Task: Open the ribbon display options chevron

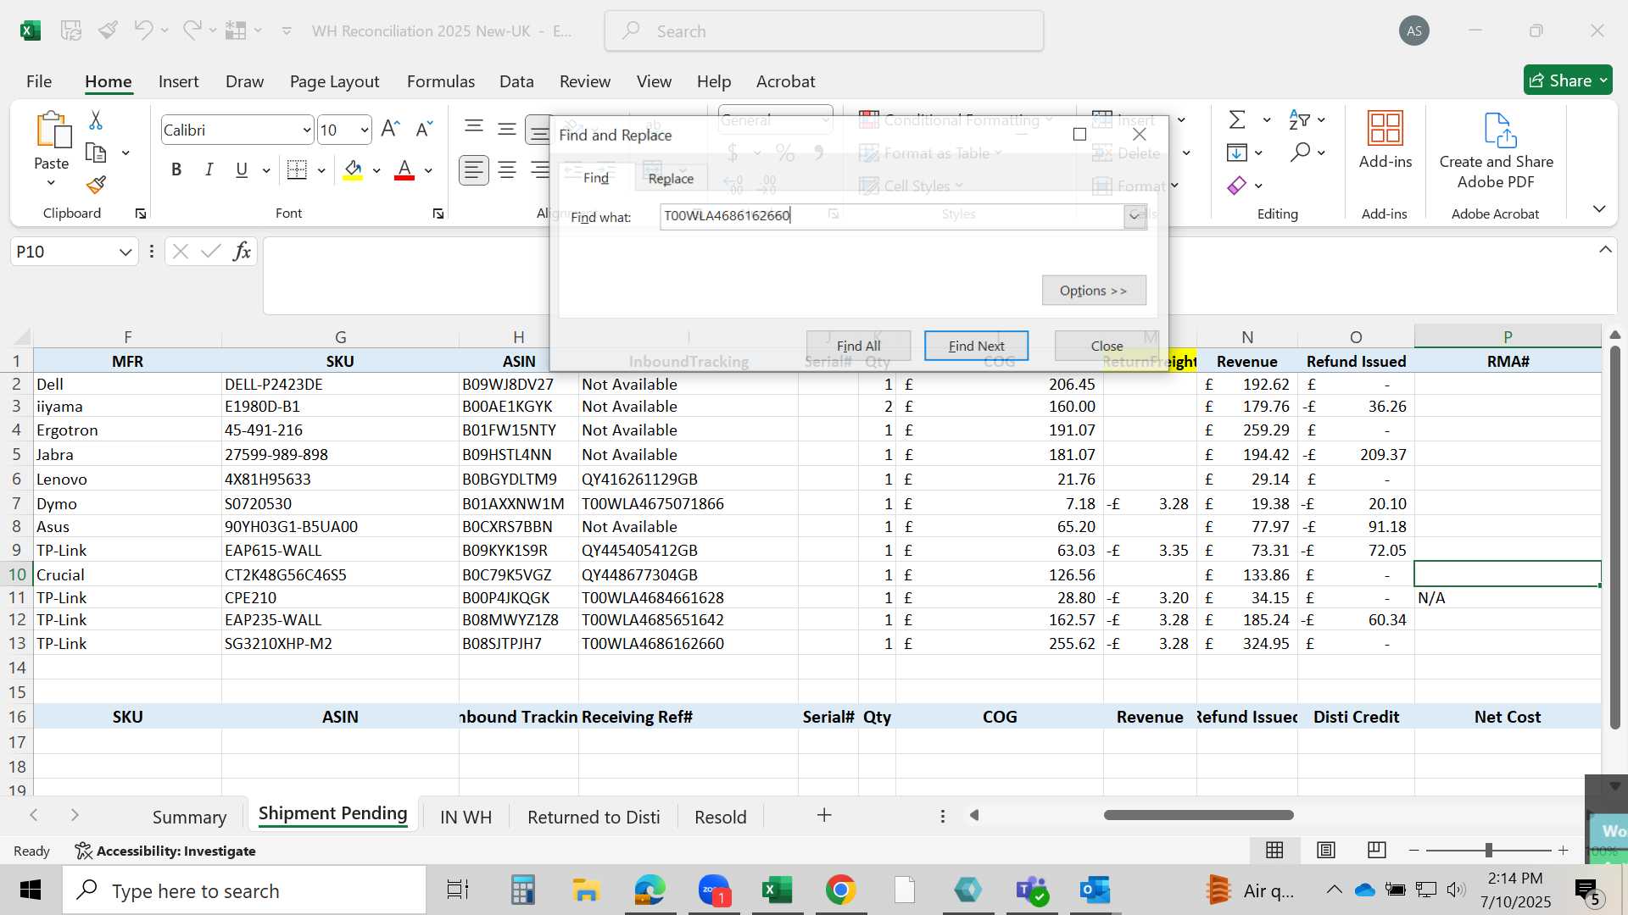Action: [1599, 209]
